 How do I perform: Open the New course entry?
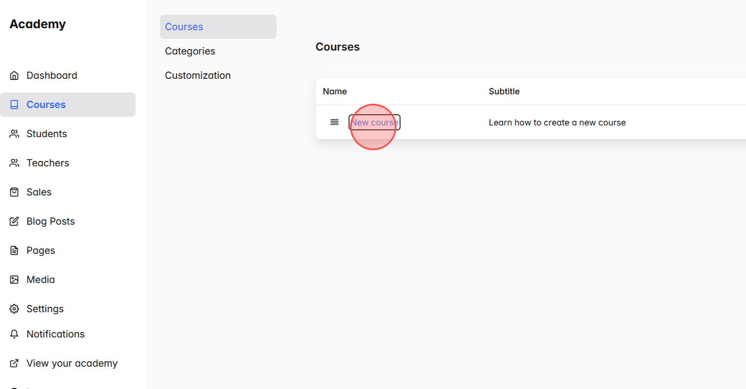(374, 122)
